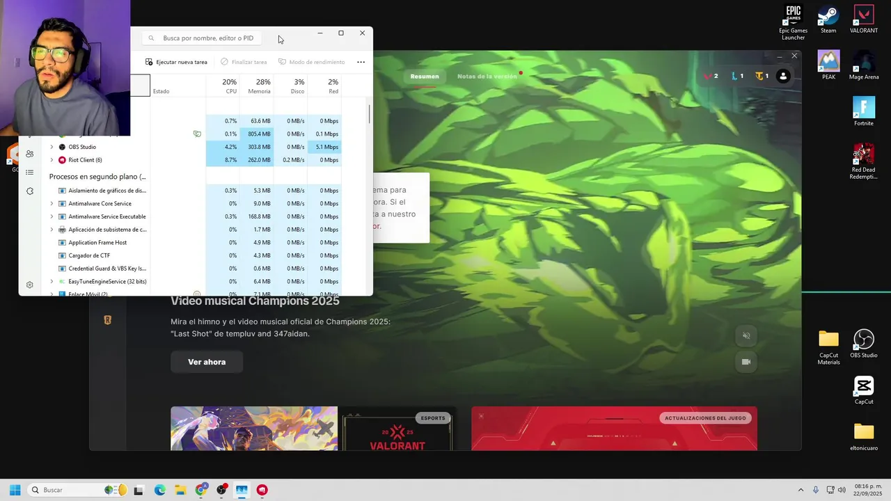
Task: Click the Riot Client process icon
Action: pyautogui.click(x=62, y=160)
